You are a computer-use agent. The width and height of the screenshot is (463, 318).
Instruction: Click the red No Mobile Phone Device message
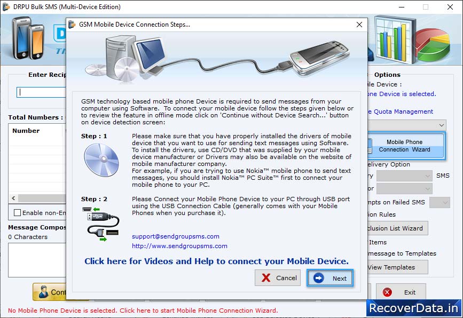pos(143,311)
